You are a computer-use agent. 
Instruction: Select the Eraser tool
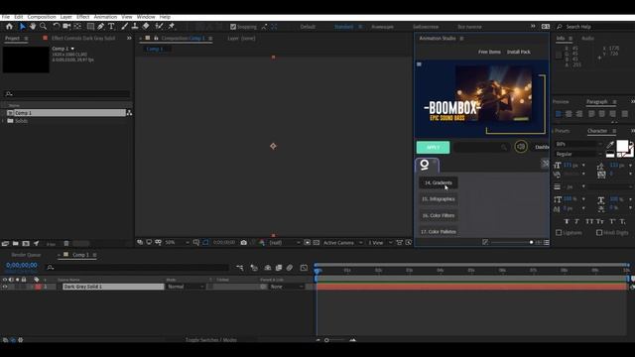[x=146, y=27]
